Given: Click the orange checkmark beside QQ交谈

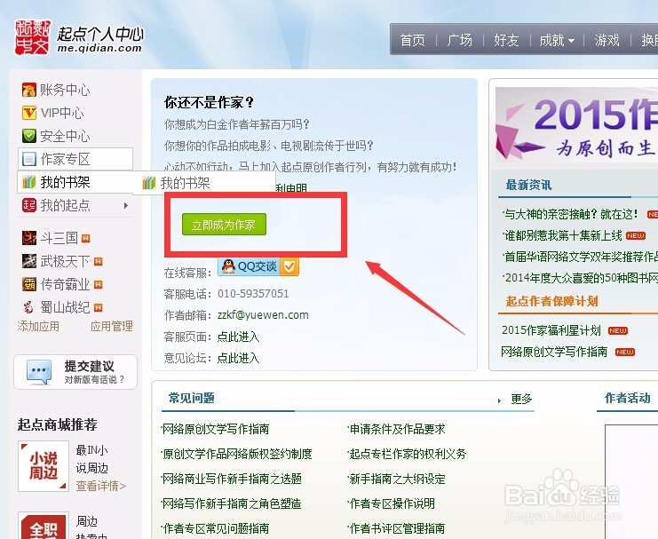Looking at the screenshot, I should point(289,266).
